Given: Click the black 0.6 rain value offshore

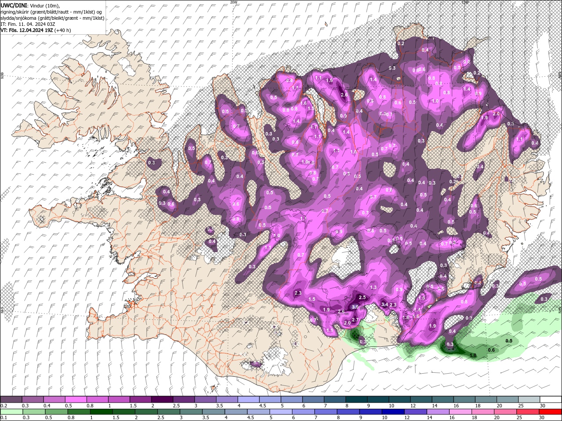Looking at the screenshot, I should [491, 350].
